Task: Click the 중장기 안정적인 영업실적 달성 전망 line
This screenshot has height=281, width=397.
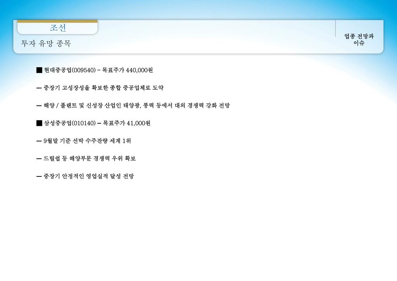Action: click(85, 176)
